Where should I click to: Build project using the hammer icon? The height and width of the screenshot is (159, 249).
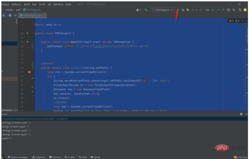[x=146, y=10]
